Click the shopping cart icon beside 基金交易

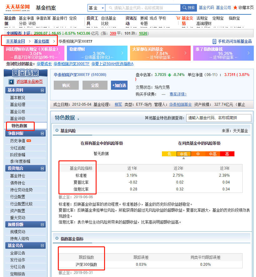pos(178,18)
